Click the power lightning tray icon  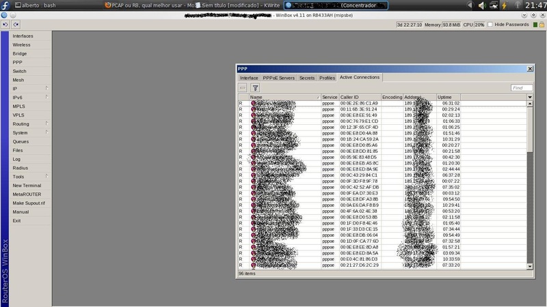pyautogui.click(x=505, y=5)
